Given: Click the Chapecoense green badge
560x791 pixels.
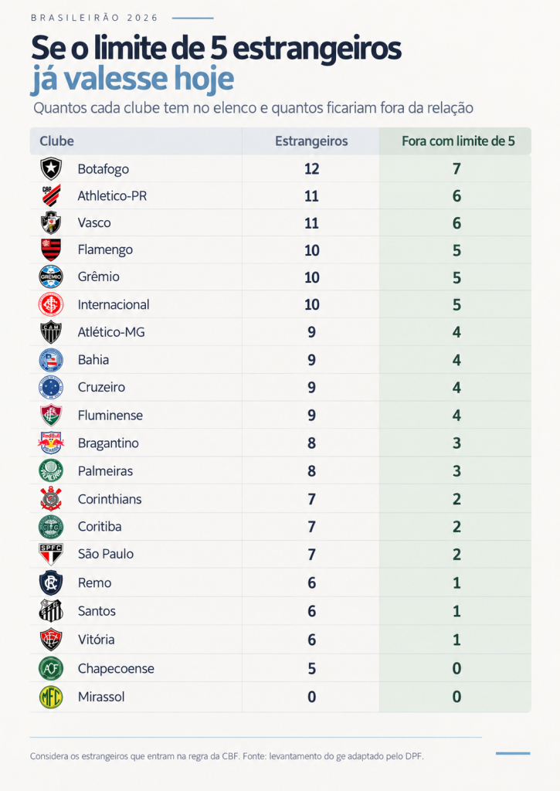Looking at the screenshot, I should [x=51, y=668].
